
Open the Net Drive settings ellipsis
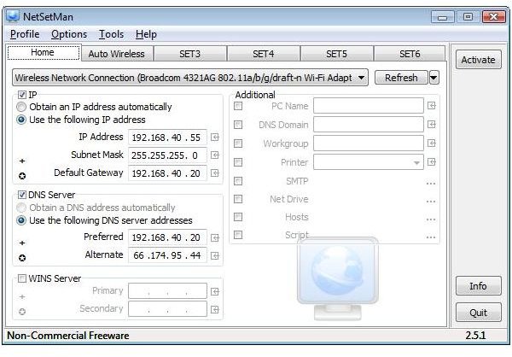coord(431,202)
